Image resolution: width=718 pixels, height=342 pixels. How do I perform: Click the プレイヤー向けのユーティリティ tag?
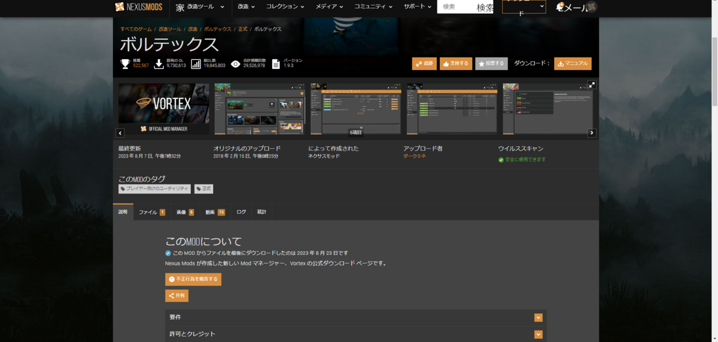(154, 189)
